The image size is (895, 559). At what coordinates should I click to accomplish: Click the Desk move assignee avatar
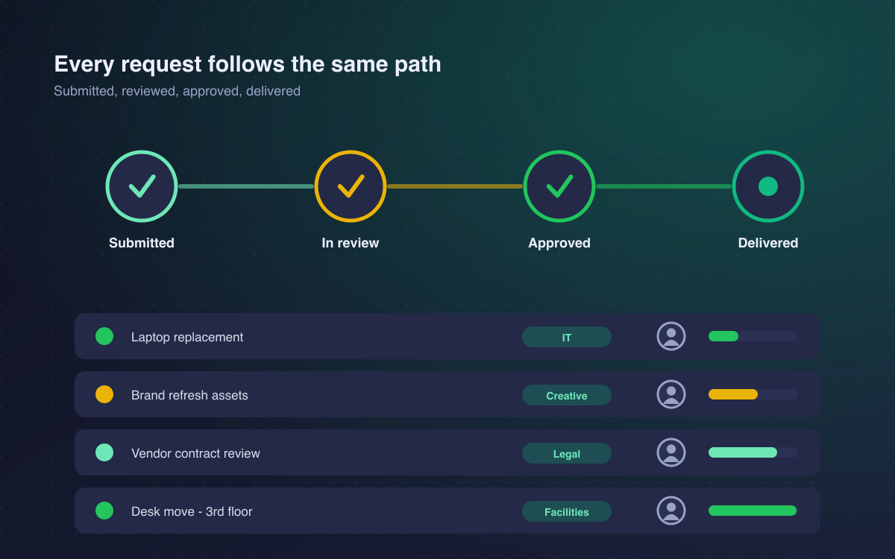point(671,511)
